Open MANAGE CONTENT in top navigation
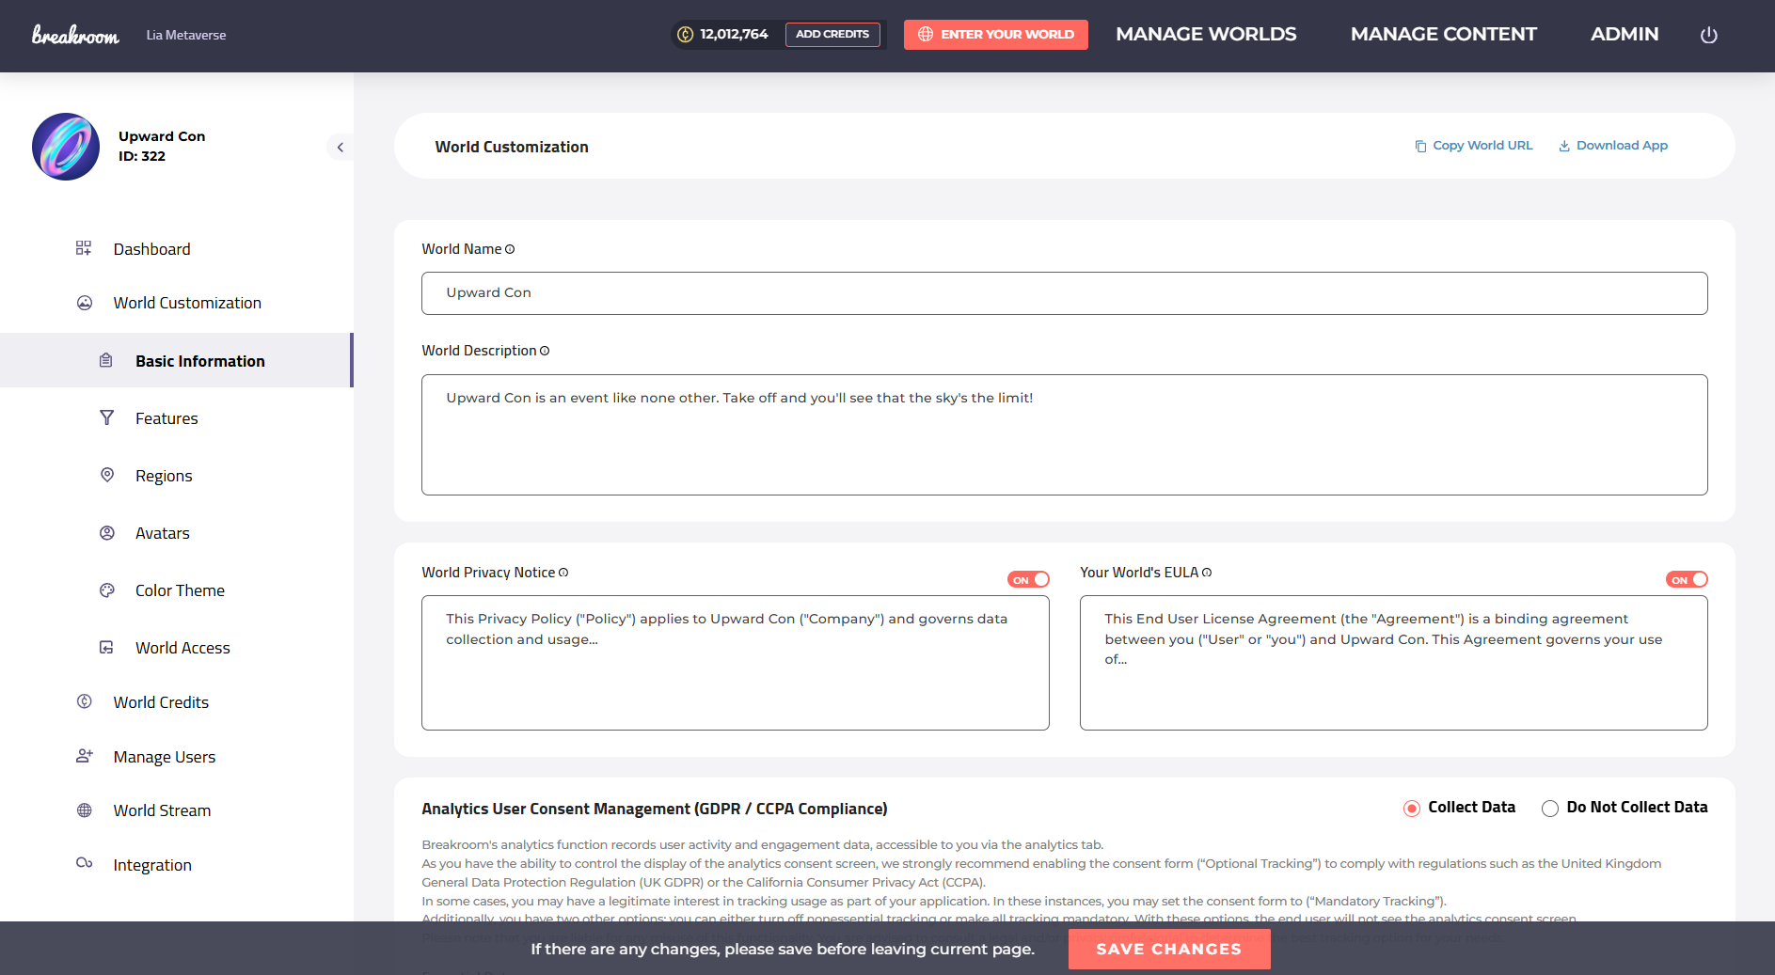The image size is (1775, 975). (1444, 35)
